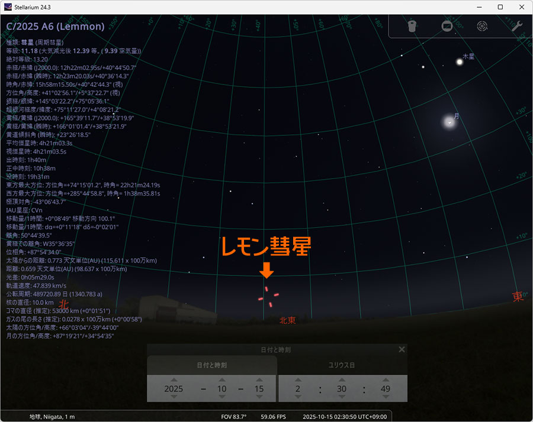Image resolution: width=533 pixels, height=422 pixels.
Task: Increase the year 2025 with up arrow
Action: [x=174, y=380]
